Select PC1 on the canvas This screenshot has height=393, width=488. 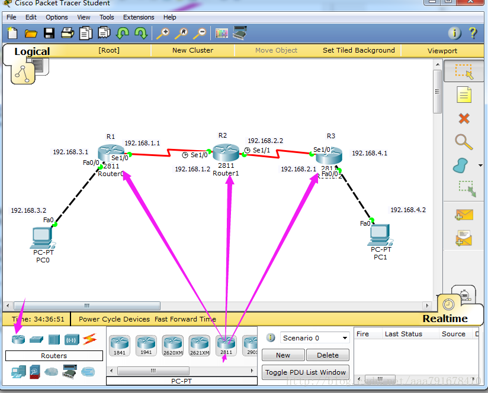(x=381, y=235)
